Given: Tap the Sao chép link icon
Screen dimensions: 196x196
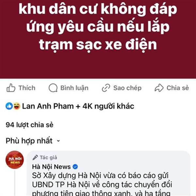Looking at the screenshot, I should [106, 88].
